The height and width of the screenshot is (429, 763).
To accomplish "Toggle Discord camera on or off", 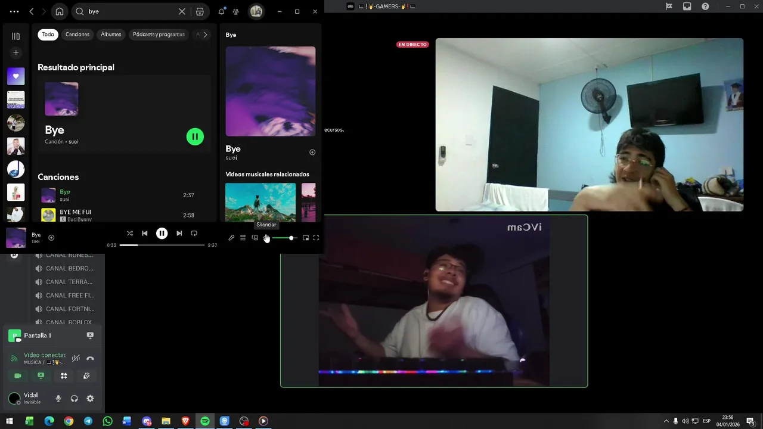I will 18,376.
